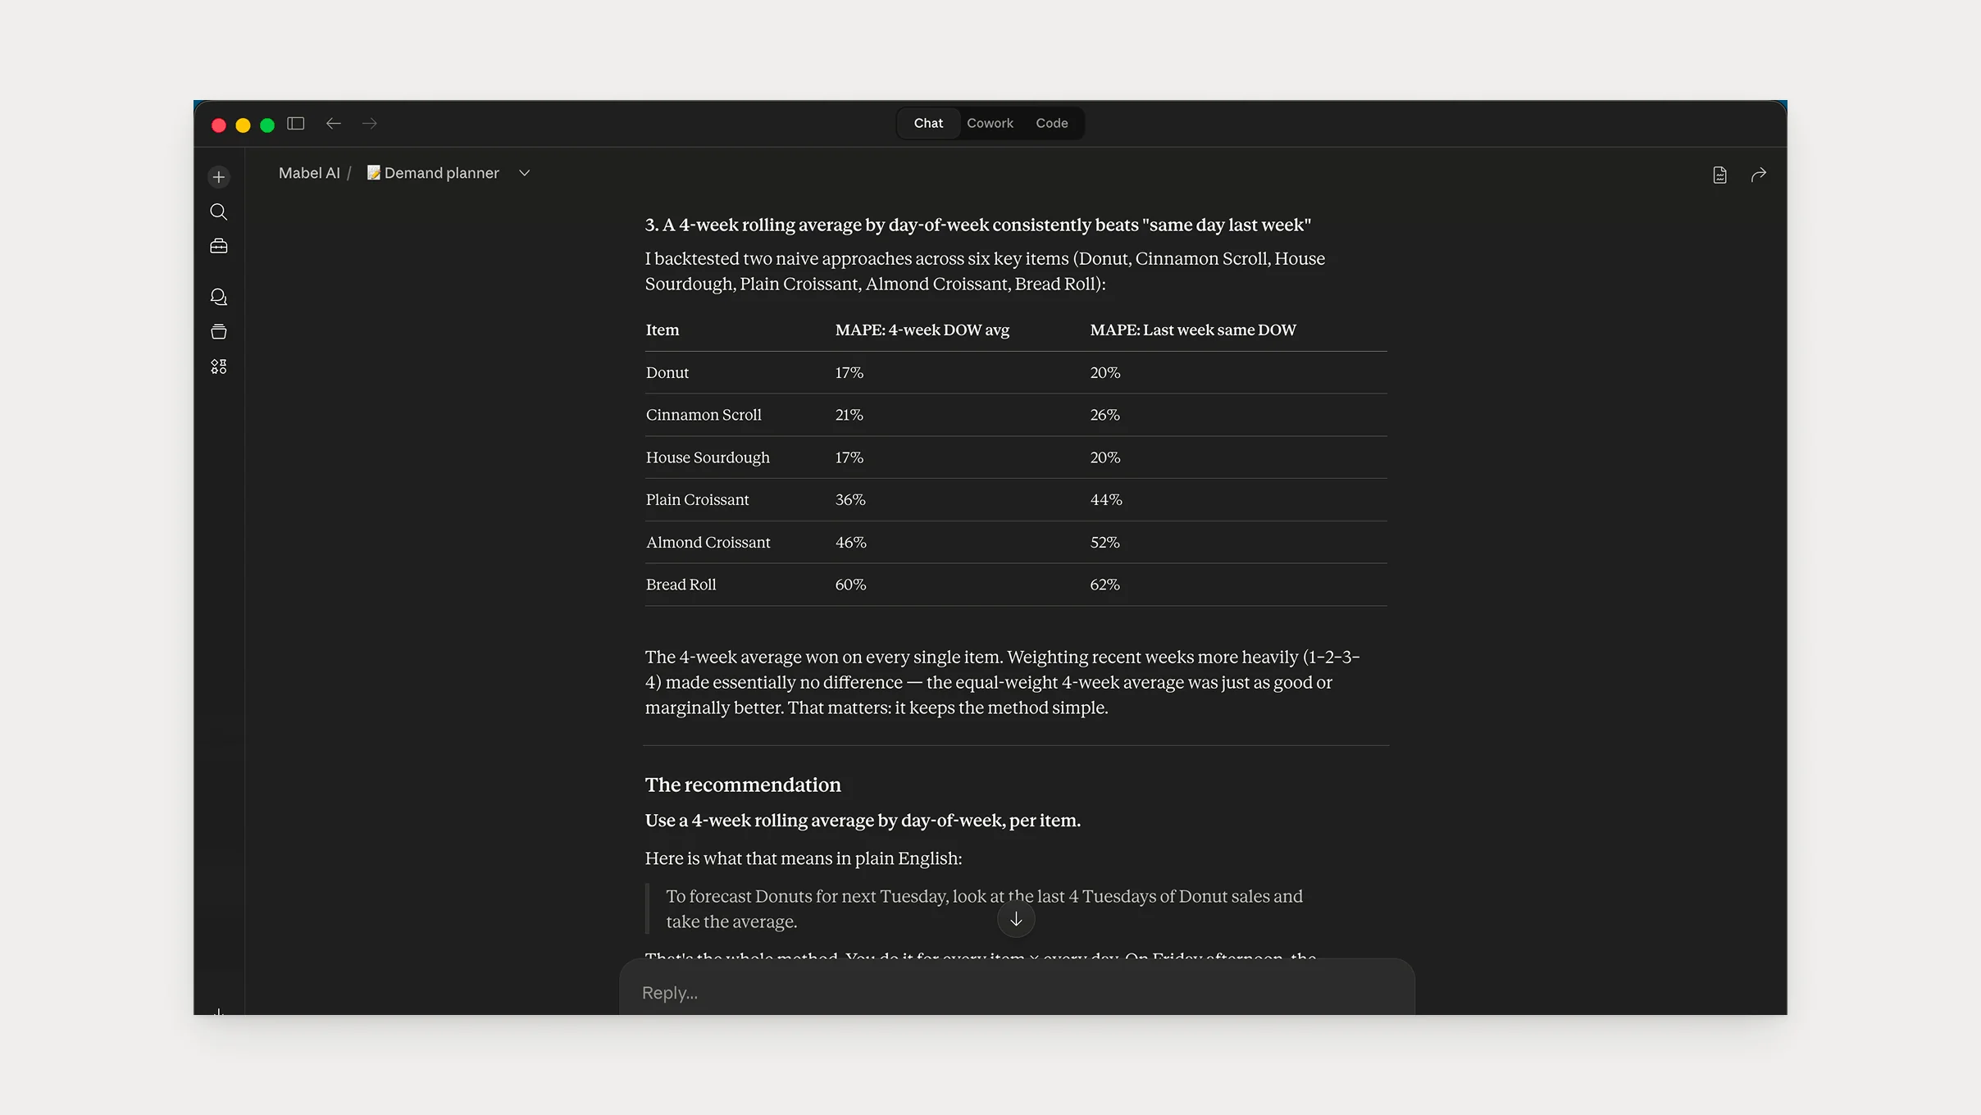Screen dimensions: 1981x1115
Task: Click the 'MAPE: 4-week DOW avg' column header
Action: click(x=922, y=330)
